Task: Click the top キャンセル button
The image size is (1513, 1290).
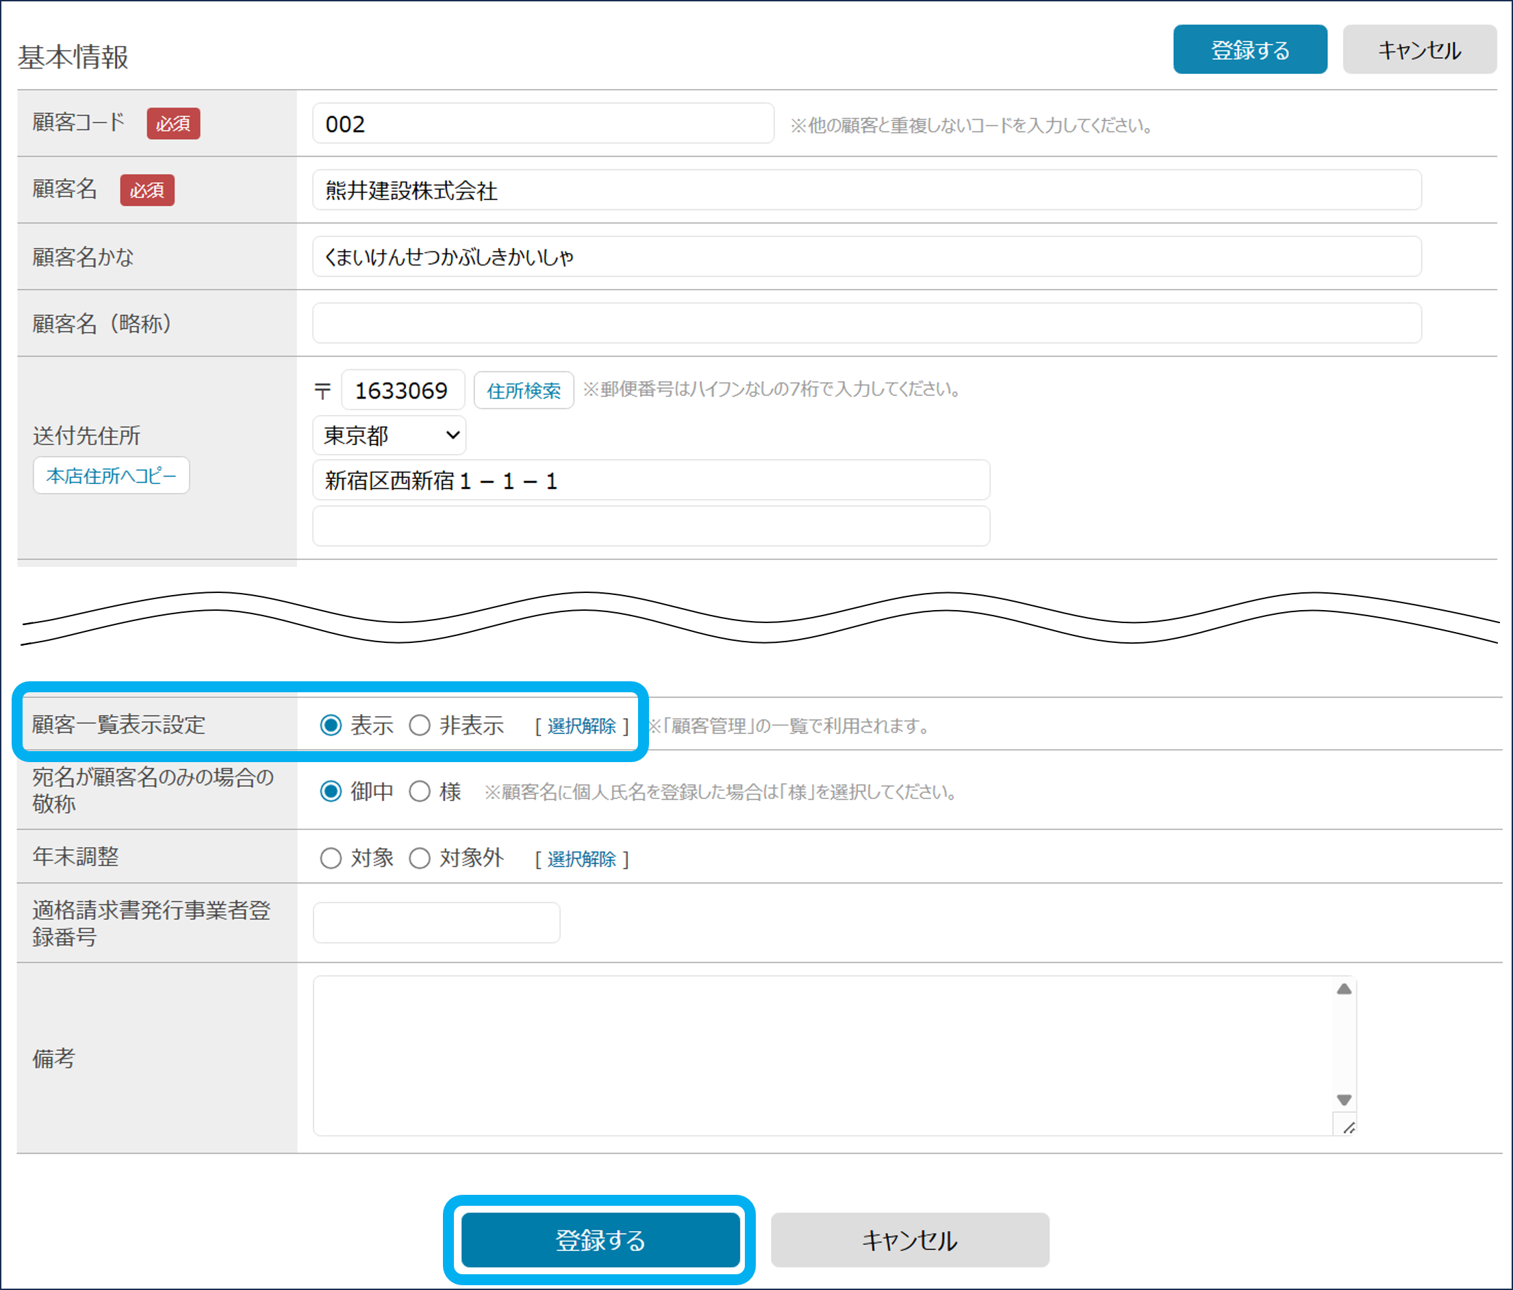Action: tap(1419, 50)
